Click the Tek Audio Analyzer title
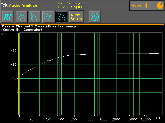 pyautogui.click(x=20, y=5)
